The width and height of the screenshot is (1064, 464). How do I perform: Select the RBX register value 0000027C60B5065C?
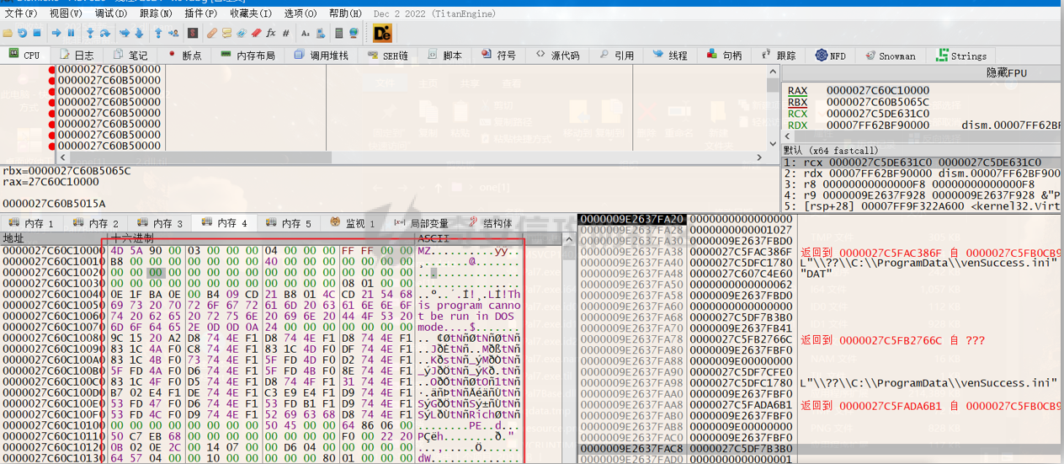pos(878,102)
